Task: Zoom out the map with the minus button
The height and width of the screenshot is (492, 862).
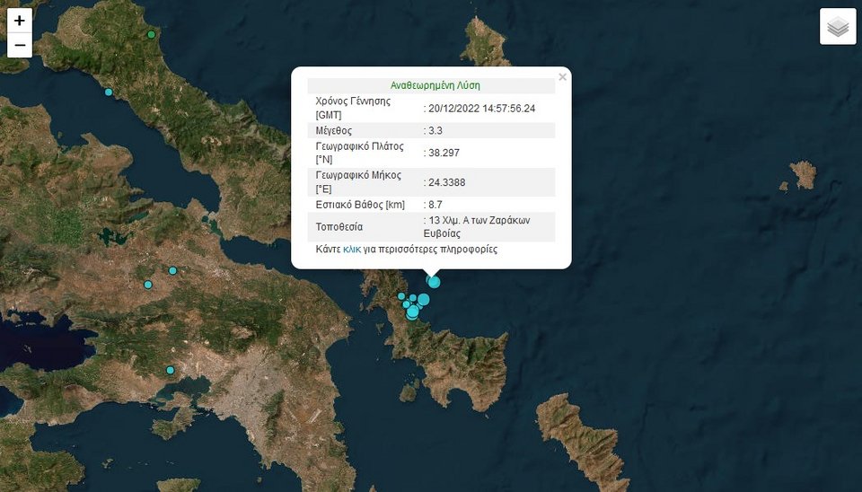Action: 19,45
